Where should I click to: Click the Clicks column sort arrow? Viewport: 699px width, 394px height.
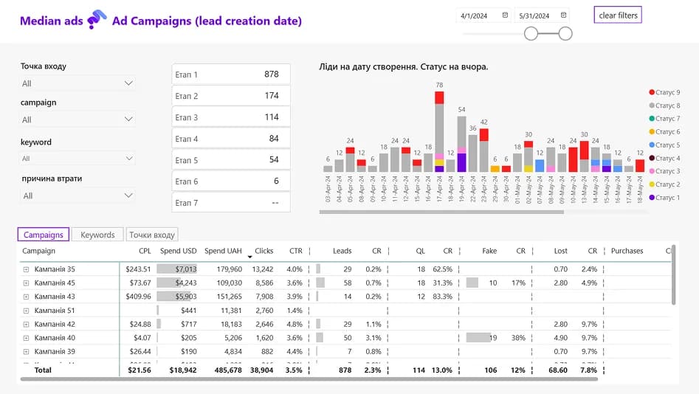250,256
